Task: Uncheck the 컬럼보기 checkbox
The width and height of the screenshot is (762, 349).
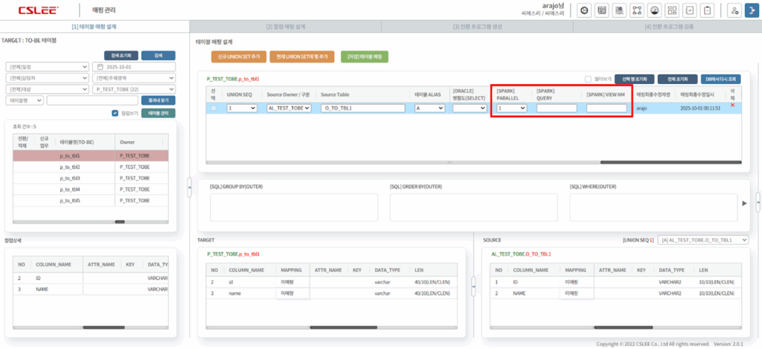Action: 115,113
